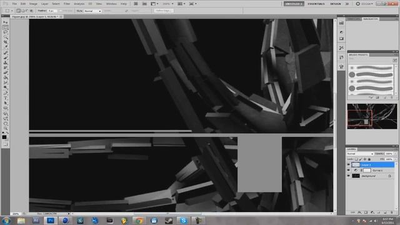The image size is (400, 225).
Task: Switch to the Navigator tab
Action: [371, 19]
